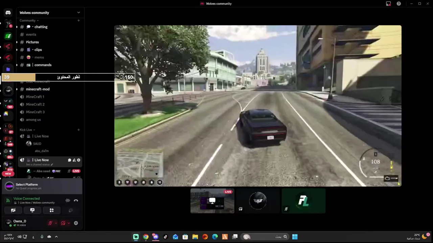
Task: Join first Live Now voice channel
Action: point(49,136)
